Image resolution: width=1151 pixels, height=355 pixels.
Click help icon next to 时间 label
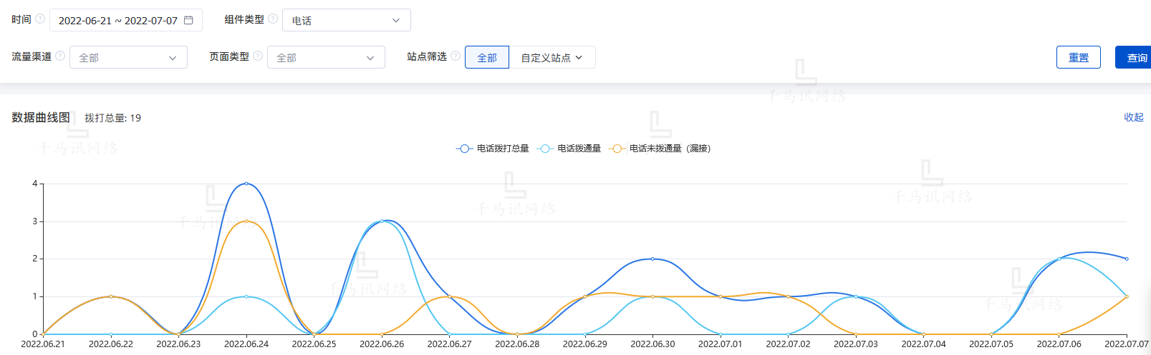pyautogui.click(x=40, y=19)
